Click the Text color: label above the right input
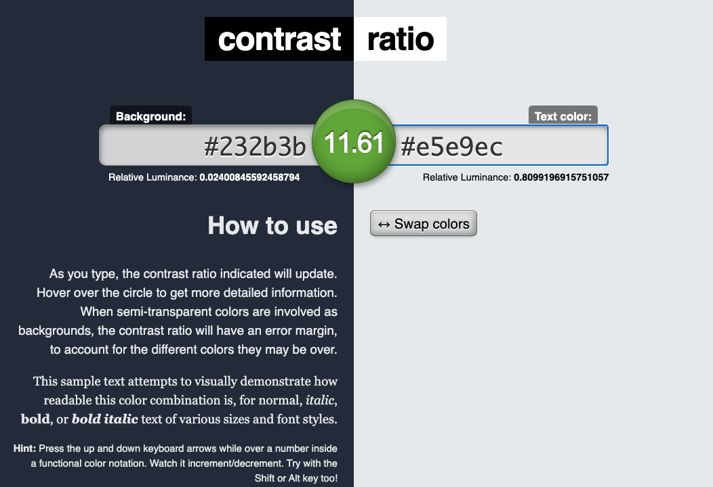This screenshot has width=713, height=487. point(563,116)
